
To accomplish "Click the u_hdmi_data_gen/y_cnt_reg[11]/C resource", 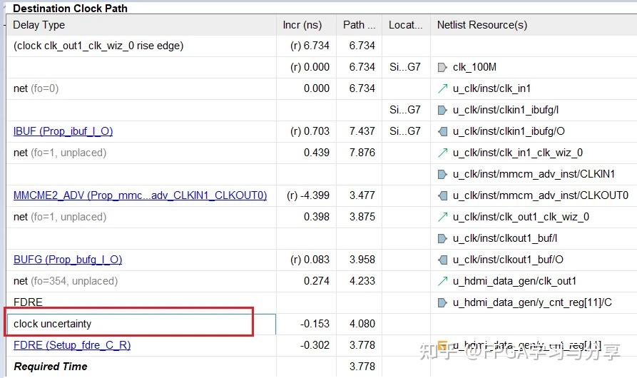I will coord(532,302).
